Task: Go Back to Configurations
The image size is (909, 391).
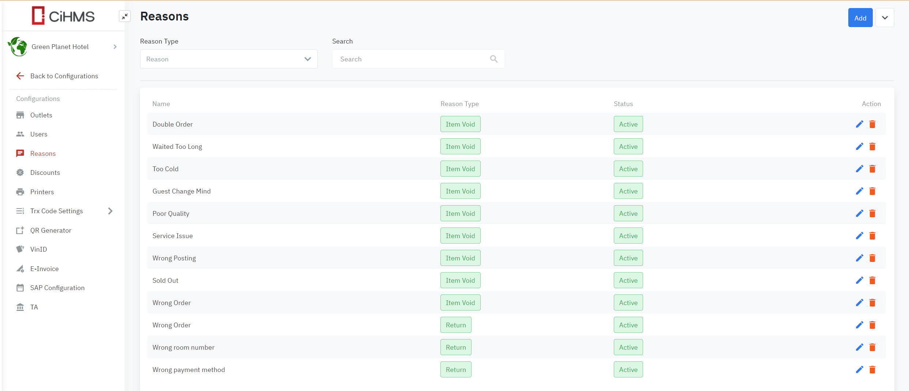Action: pos(64,76)
